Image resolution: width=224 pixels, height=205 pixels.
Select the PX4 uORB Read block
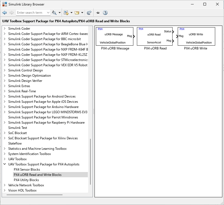coord(155,37)
